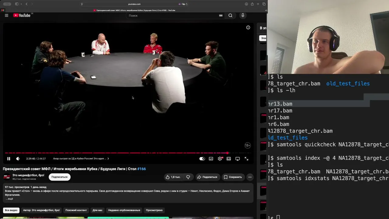Open the chapter 'Анар сыграл за 2Д' list
This screenshot has height=219, width=389.
(x=81, y=158)
